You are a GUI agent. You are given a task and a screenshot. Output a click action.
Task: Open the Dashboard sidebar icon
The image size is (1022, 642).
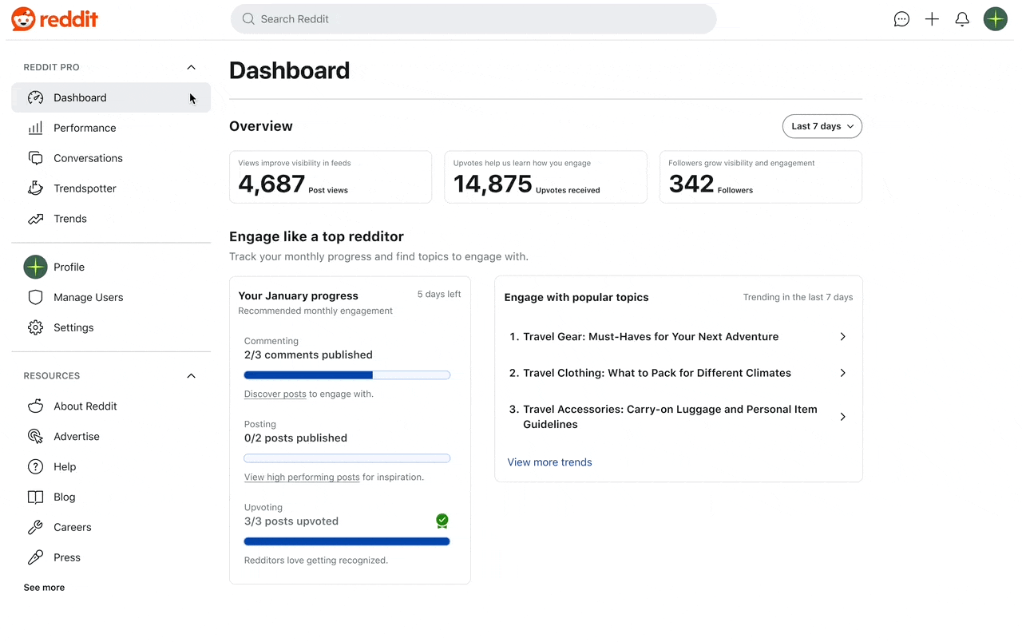click(35, 97)
